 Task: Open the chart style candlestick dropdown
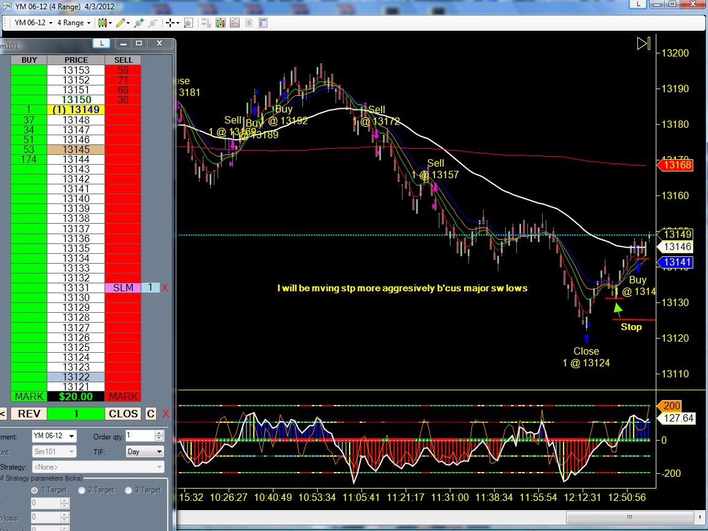tap(104, 23)
